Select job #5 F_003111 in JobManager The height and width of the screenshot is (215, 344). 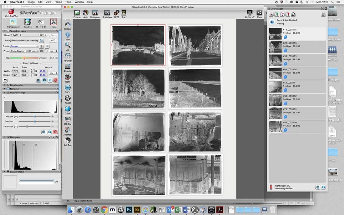click(297, 87)
